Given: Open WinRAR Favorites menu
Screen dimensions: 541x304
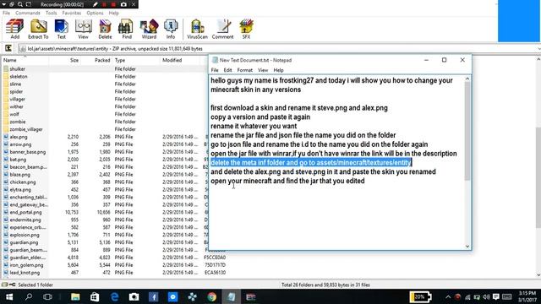Looking at the screenshot, I should pyautogui.click(x=72, y=13).
